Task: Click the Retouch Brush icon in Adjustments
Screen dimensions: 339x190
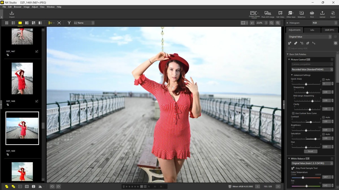Action: 296,43
